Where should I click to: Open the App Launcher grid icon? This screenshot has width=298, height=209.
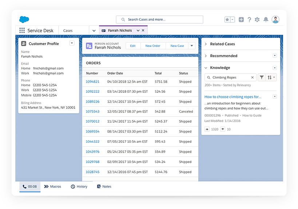[x=22, y=31]
